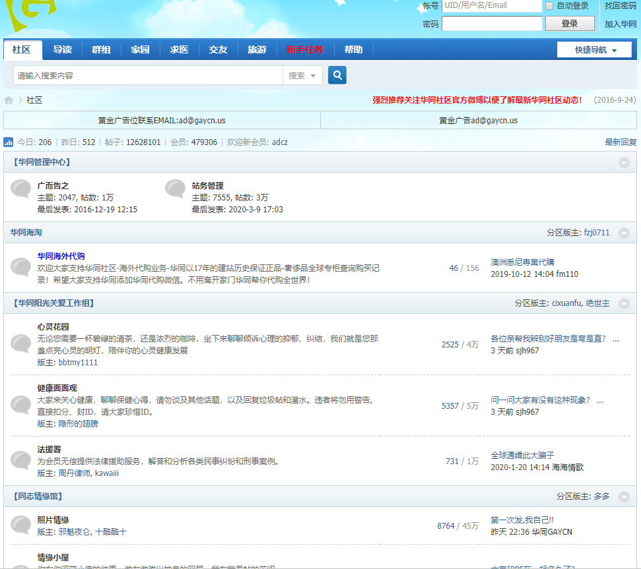Collapse the 华同管理中心 section

(624, 162)
